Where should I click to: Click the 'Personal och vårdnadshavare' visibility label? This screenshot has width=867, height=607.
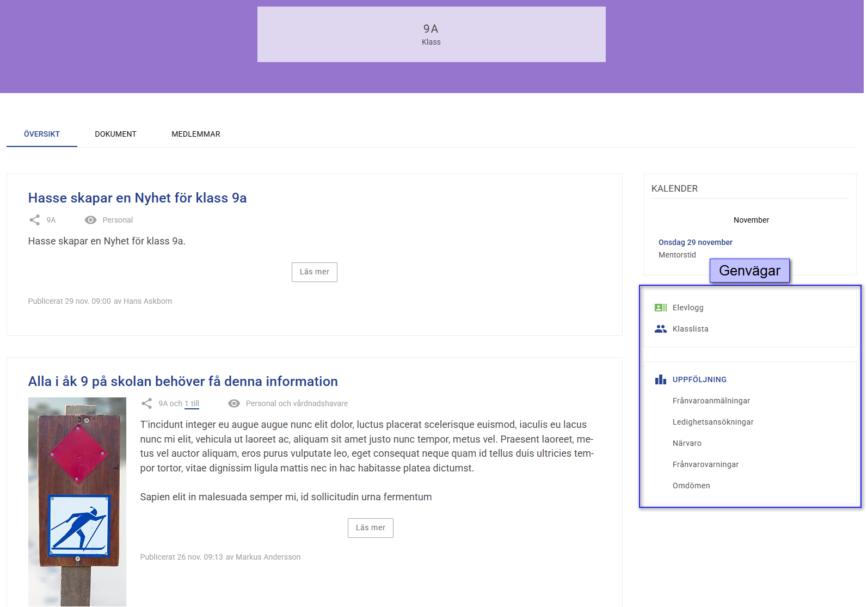297,403
